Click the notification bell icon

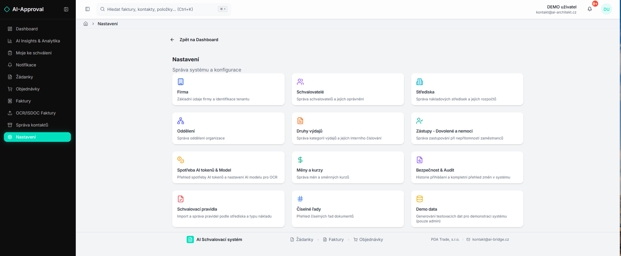[589, 9]
